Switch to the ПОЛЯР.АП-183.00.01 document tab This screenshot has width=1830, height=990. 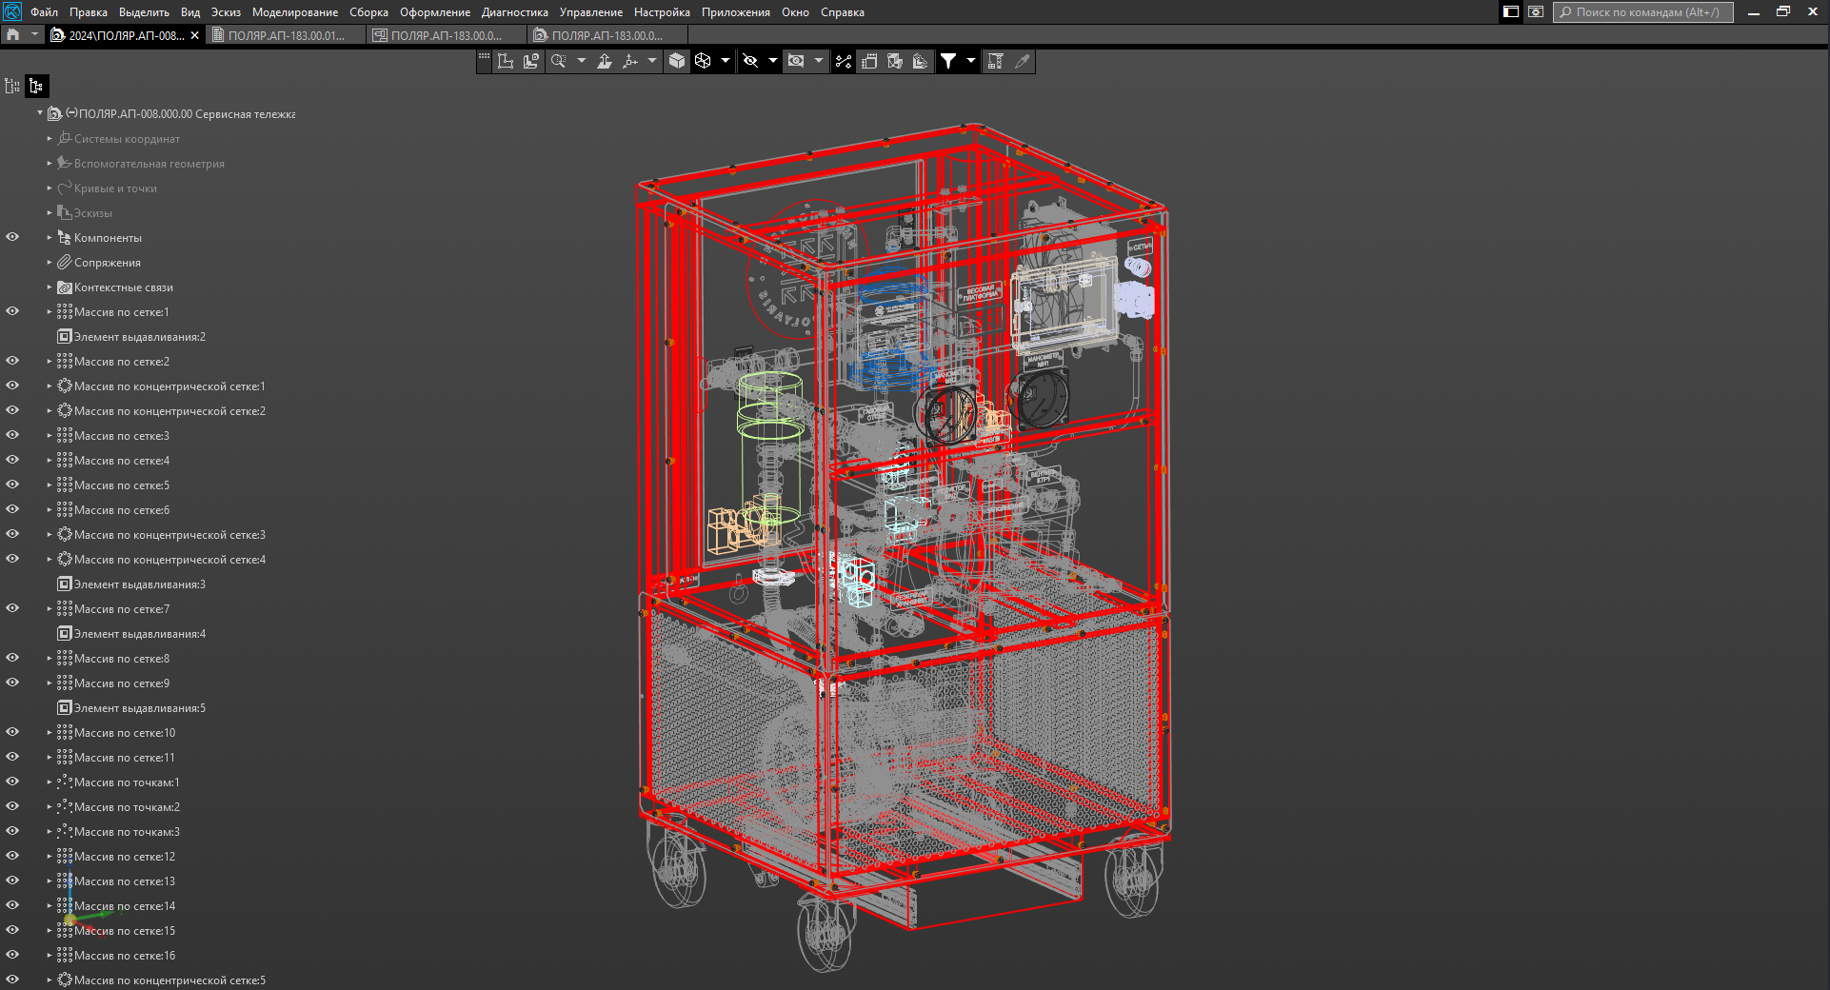[x=286, y=35]
